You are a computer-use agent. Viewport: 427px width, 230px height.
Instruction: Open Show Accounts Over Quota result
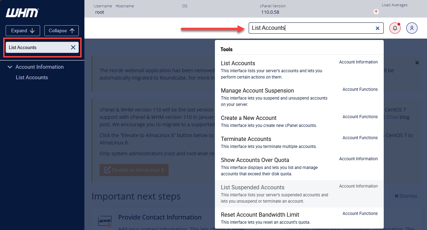tap(255, 160)
